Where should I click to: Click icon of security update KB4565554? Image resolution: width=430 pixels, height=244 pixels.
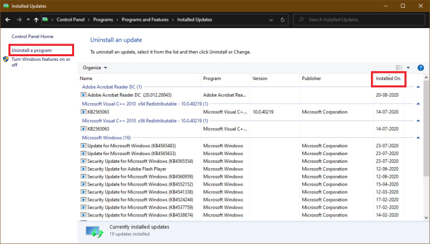coord(84,161)
